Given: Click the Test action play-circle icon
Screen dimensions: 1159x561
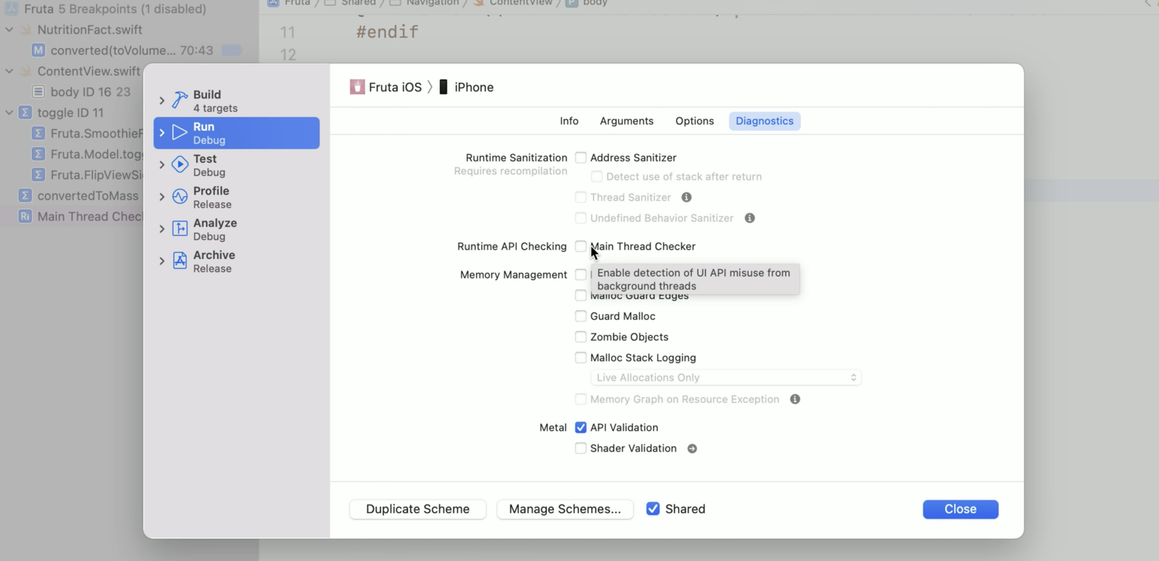Looking at the screenshot, I should [180, 164].
